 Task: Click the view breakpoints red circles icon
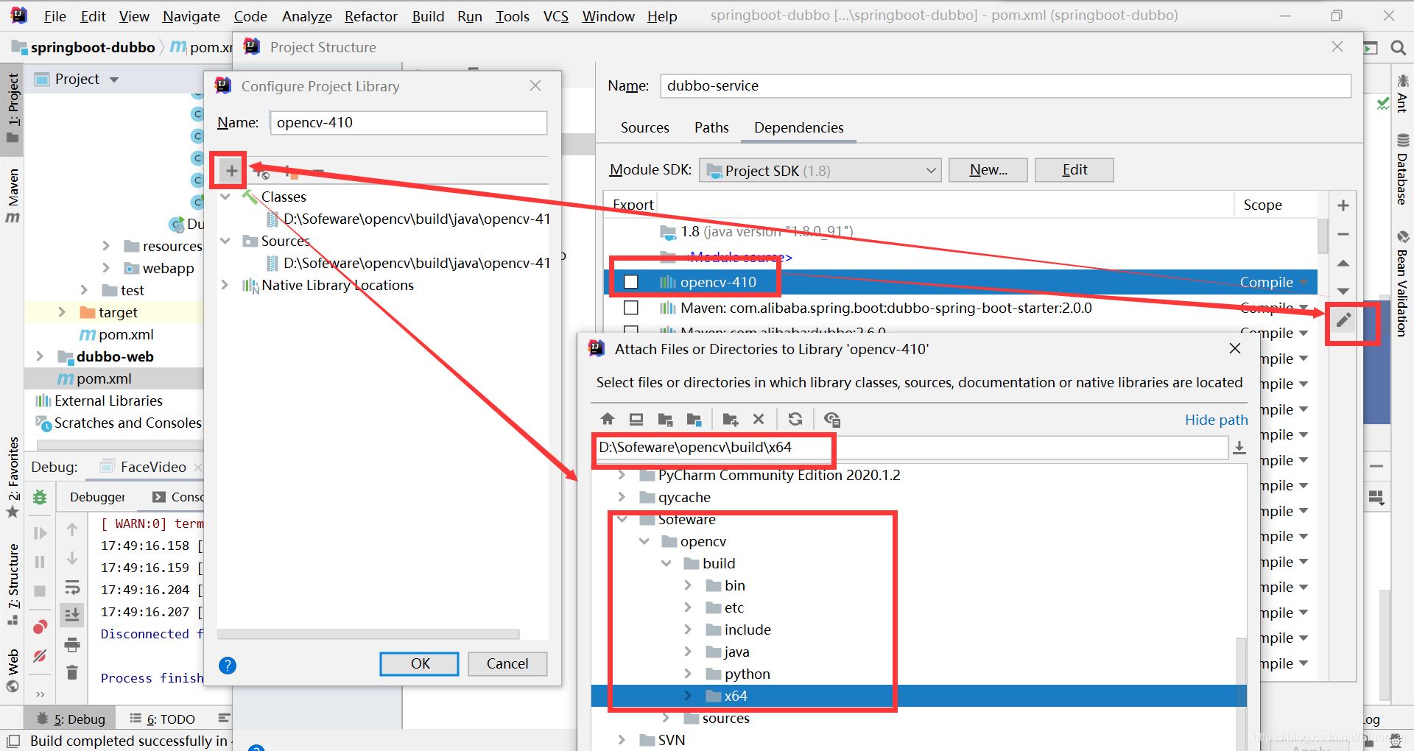coord(40,627)
